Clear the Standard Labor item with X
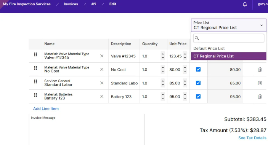This screenshot has height=145, width=268. [x=102, y=83]
